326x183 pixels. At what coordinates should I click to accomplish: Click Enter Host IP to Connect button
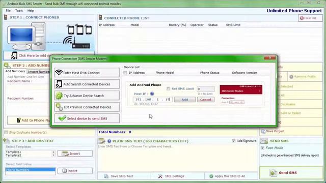(x=87, y=73)
